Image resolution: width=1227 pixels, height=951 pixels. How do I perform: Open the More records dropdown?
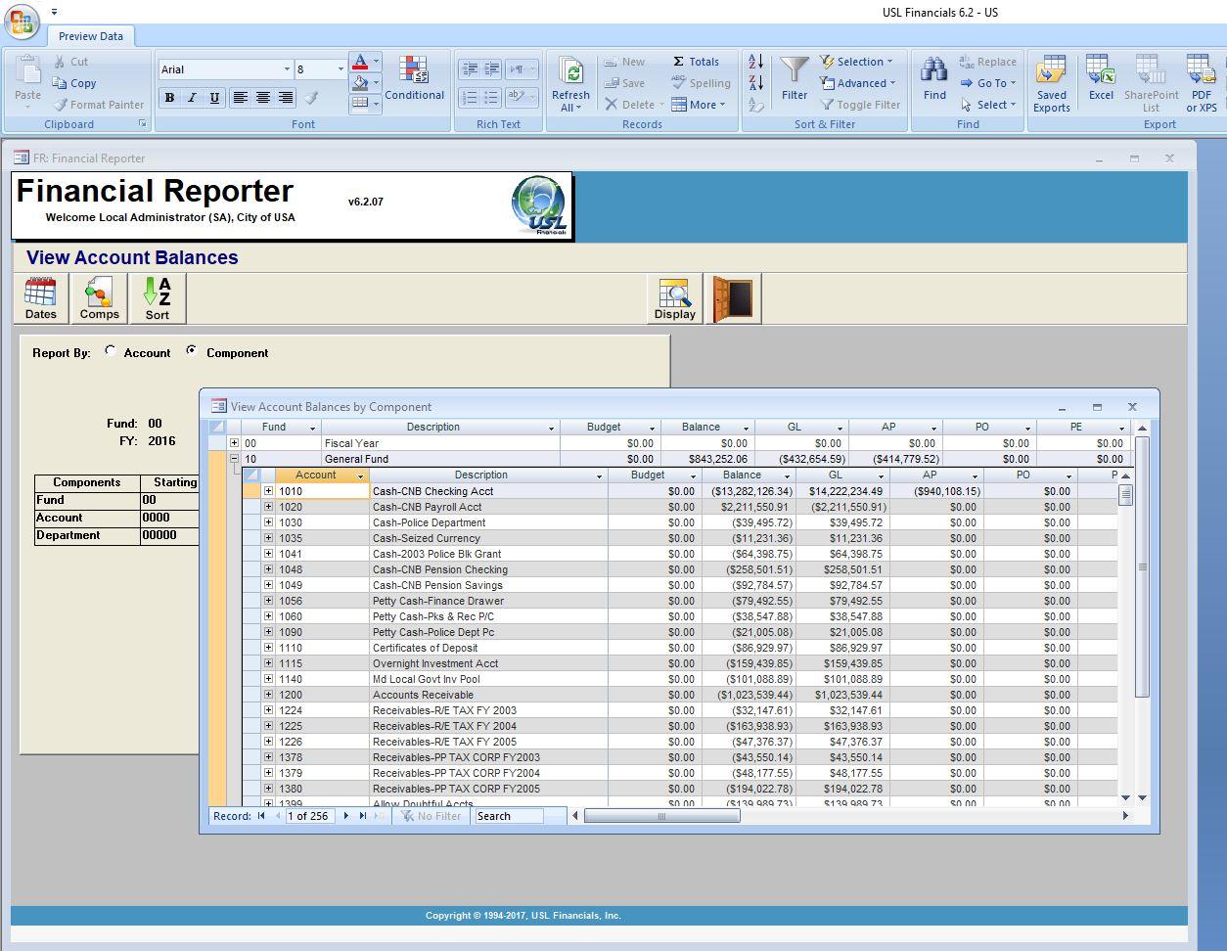click(699, 105)
